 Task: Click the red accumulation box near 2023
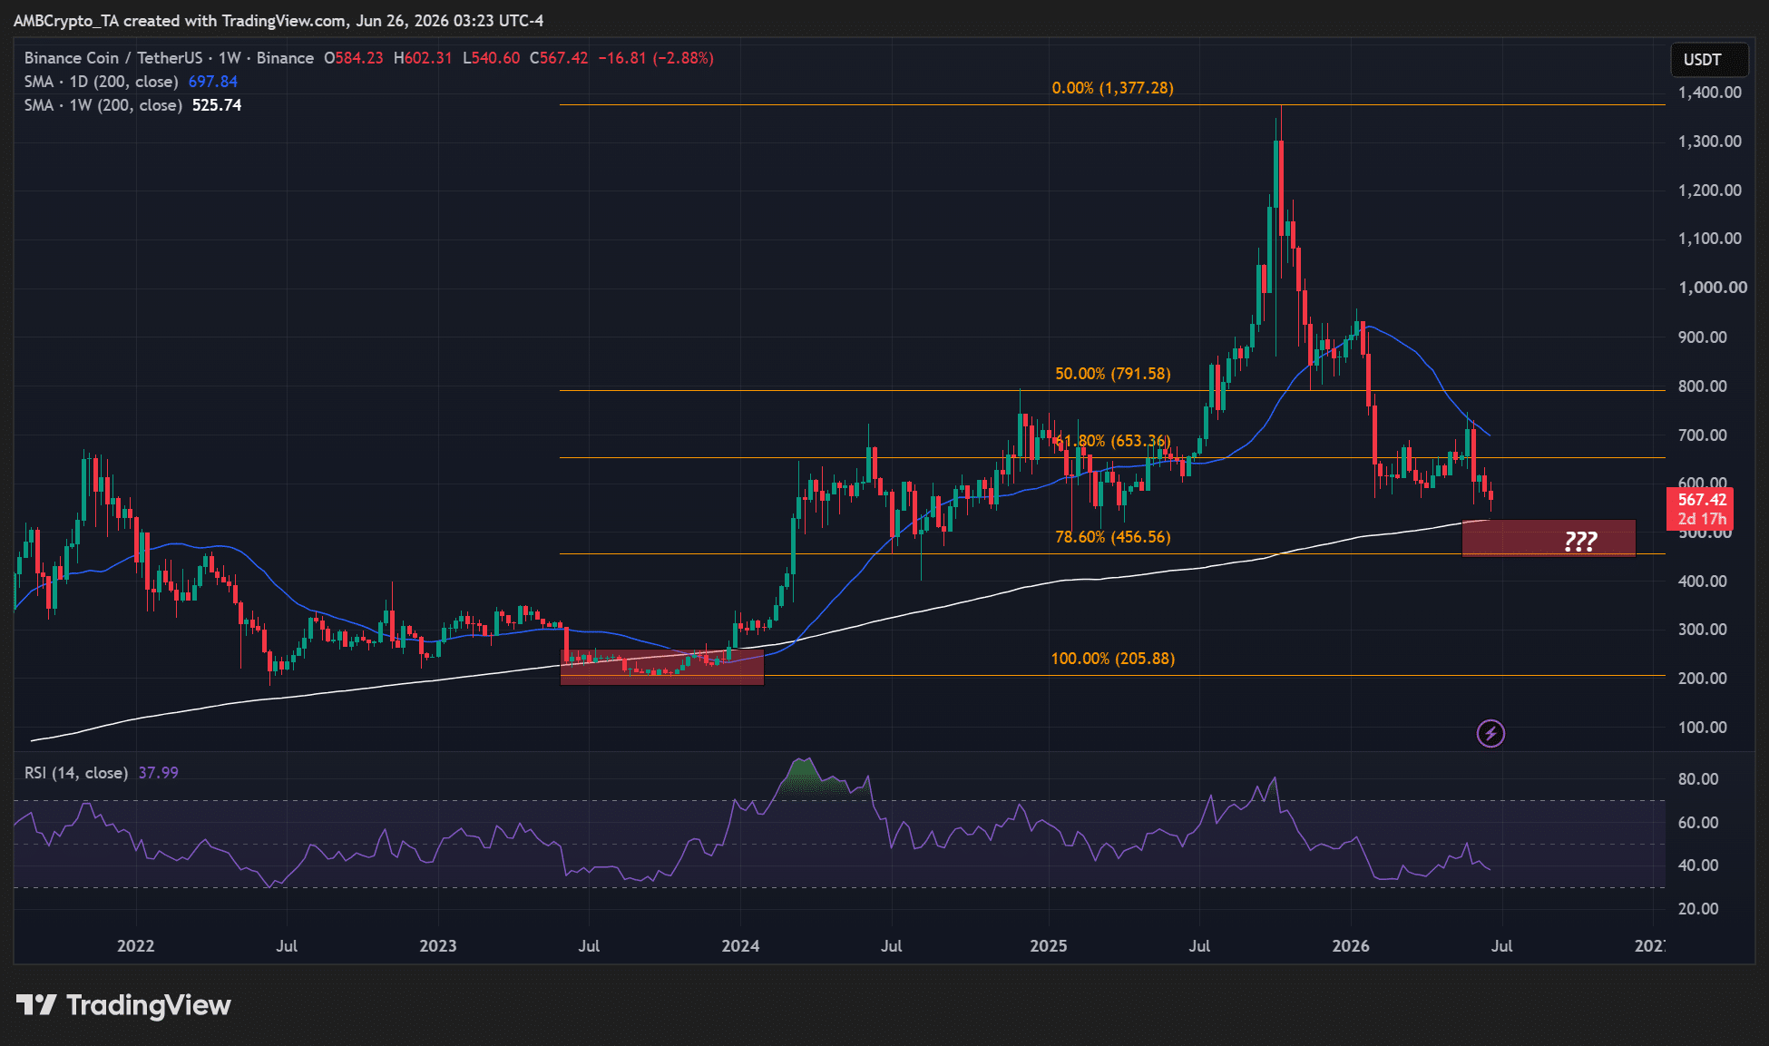click(x=662, y=666)
